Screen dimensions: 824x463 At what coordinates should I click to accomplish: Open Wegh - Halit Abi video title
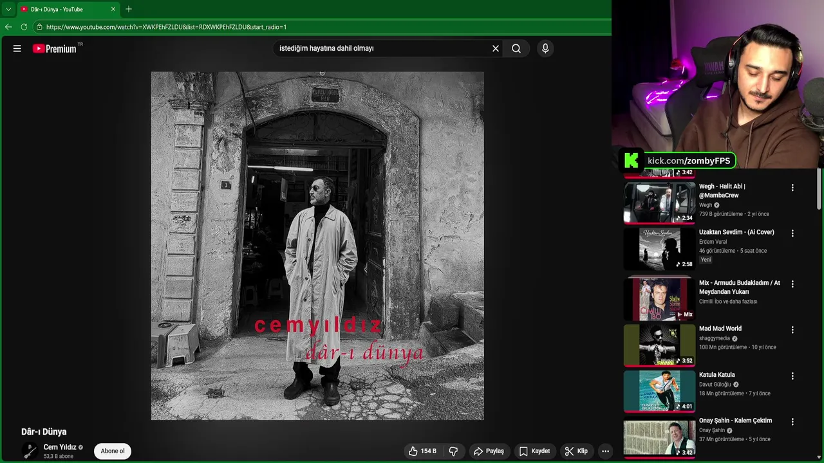click(722, 191)
